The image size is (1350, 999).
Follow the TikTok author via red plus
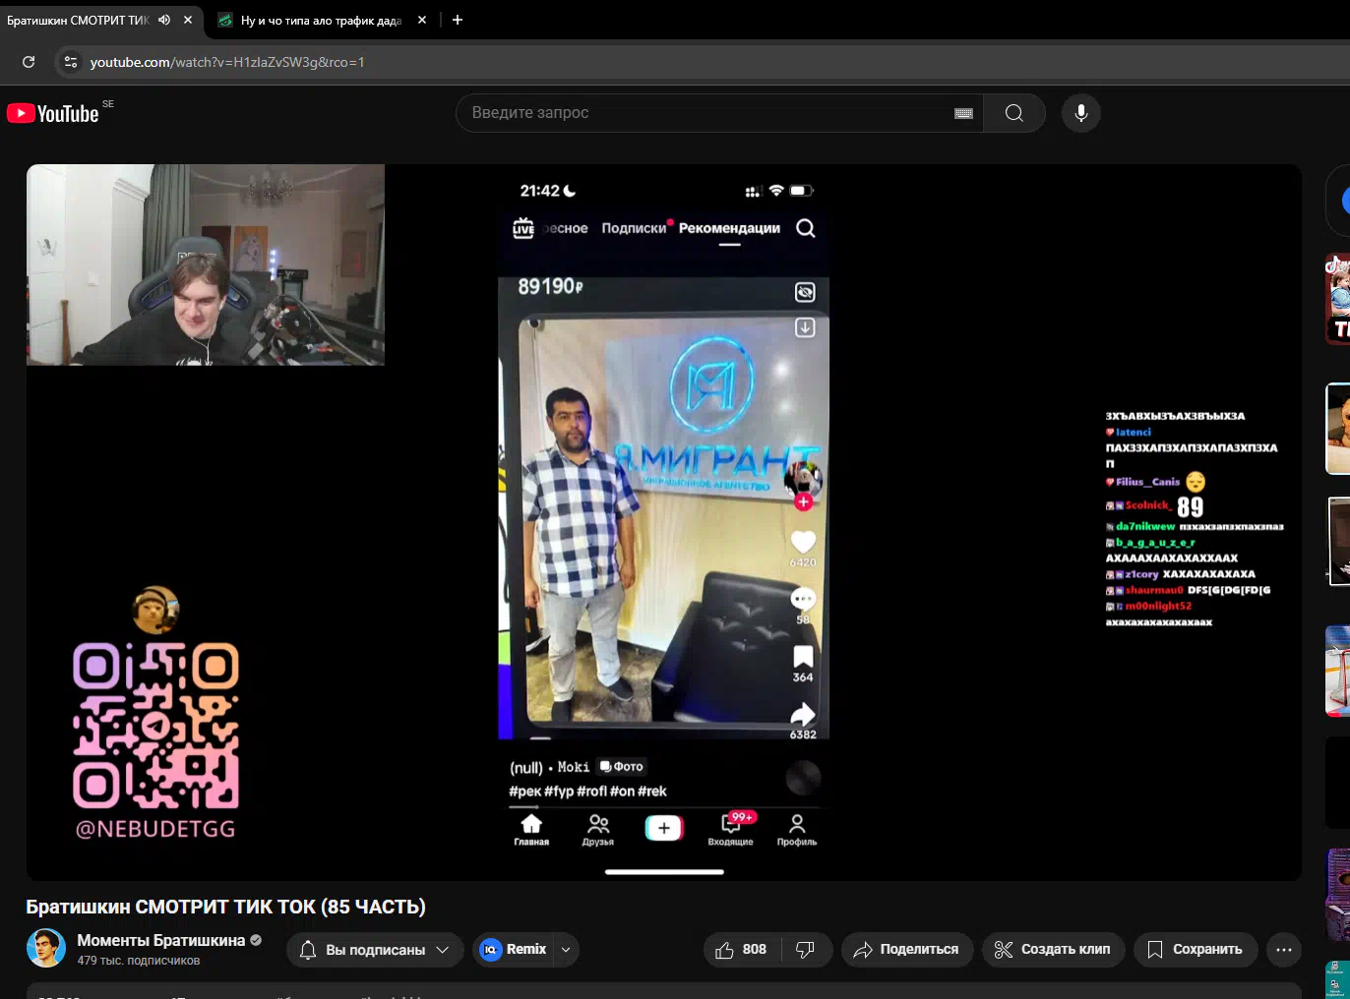pos(804,501)
